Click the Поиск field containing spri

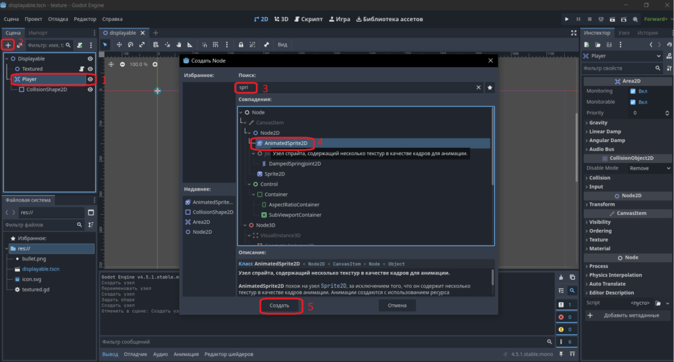(x=360, y=87)
